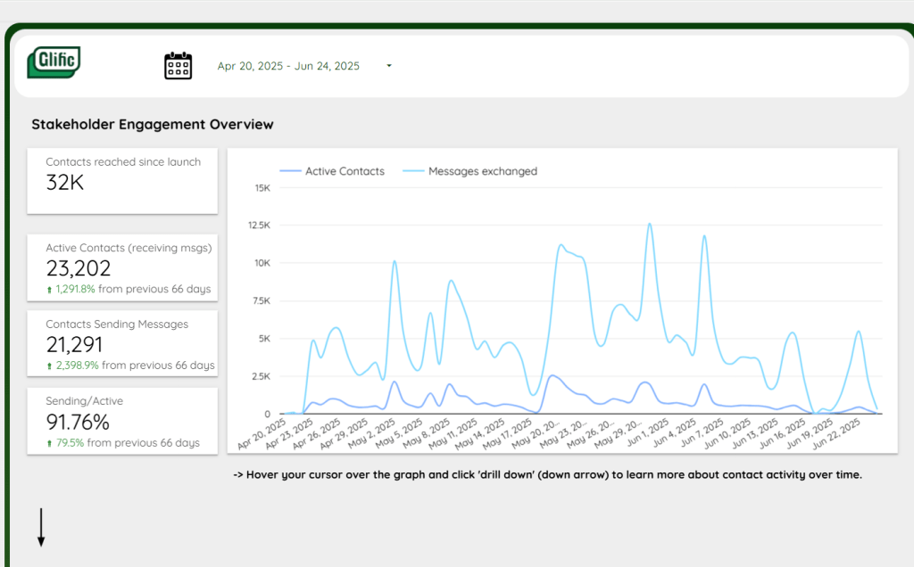The height and width of the screenshot is (567, 914).
Task: Click green up arrow beside 79.5%
Action: 50,443
